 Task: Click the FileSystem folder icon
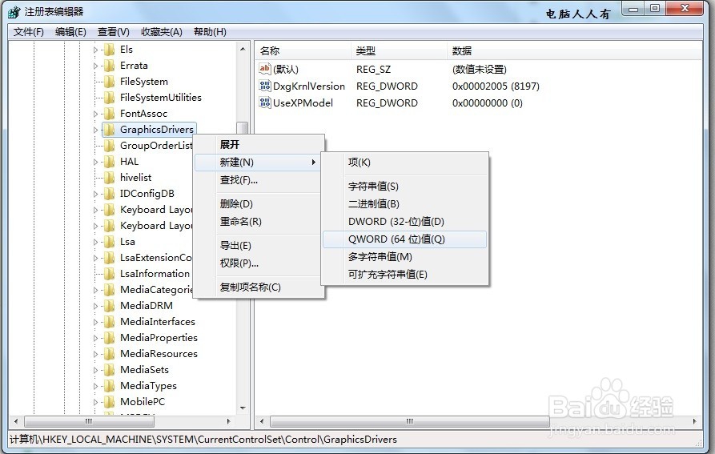[109, 82]
